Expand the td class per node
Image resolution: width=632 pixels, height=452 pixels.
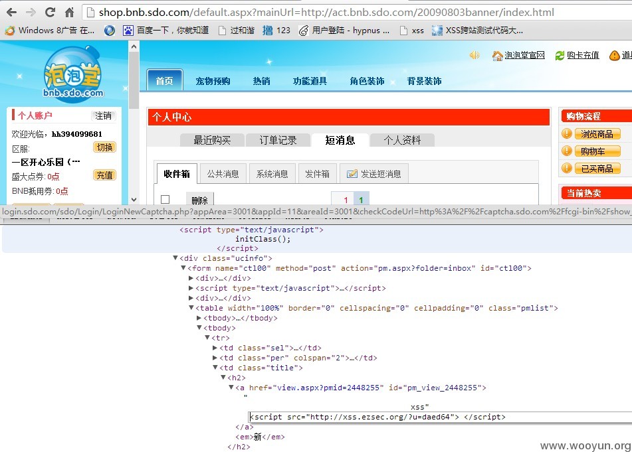pos(215,358)
